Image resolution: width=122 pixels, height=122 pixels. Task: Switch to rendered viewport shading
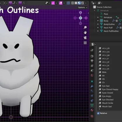click(83, 3)
